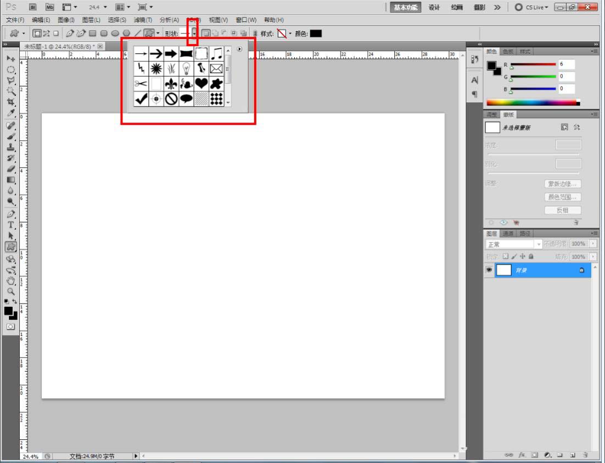The height and width of the screenshot is (463, 605).
Task: Select the Brush tool
Action: (x=11, y=136)
